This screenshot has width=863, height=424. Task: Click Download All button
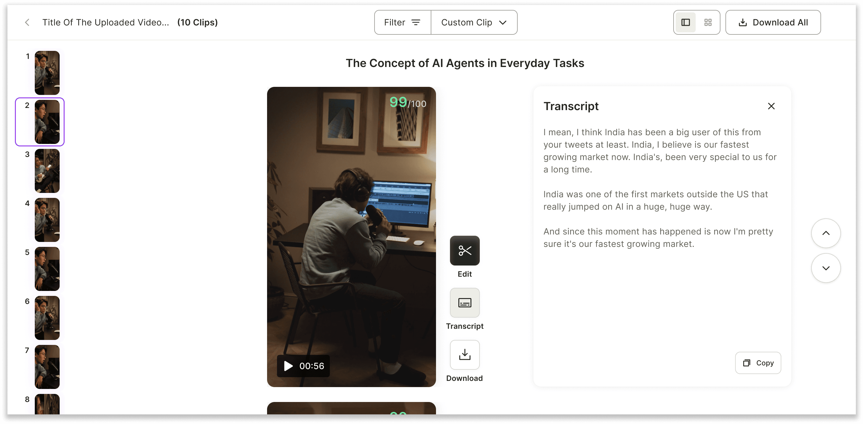pyautogui.click(x=773, y=22)
